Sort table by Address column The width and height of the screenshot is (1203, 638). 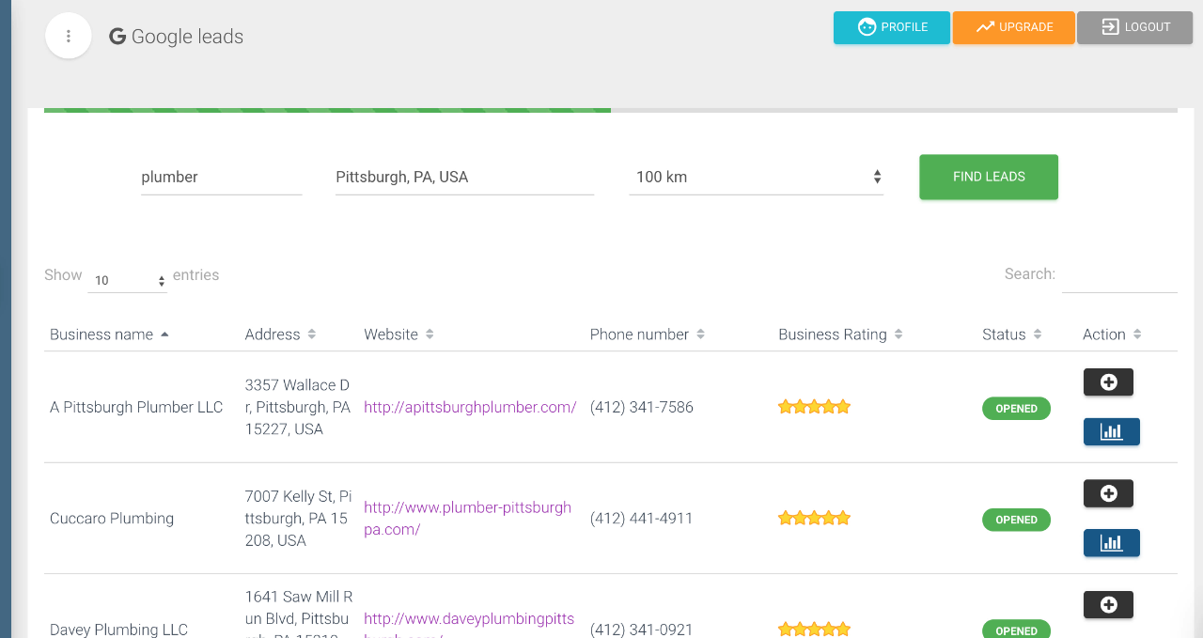coord(280,335)
